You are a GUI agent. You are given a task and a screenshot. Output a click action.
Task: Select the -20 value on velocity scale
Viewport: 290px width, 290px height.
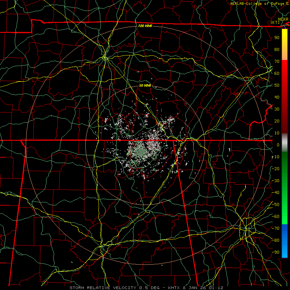click(275, 169)
